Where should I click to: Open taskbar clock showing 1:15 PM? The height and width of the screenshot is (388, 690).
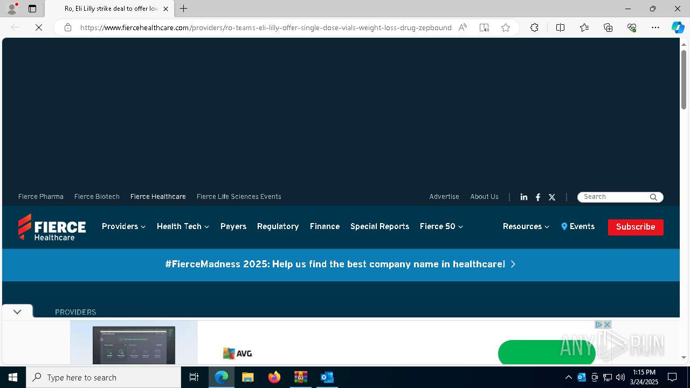[644, 377]
